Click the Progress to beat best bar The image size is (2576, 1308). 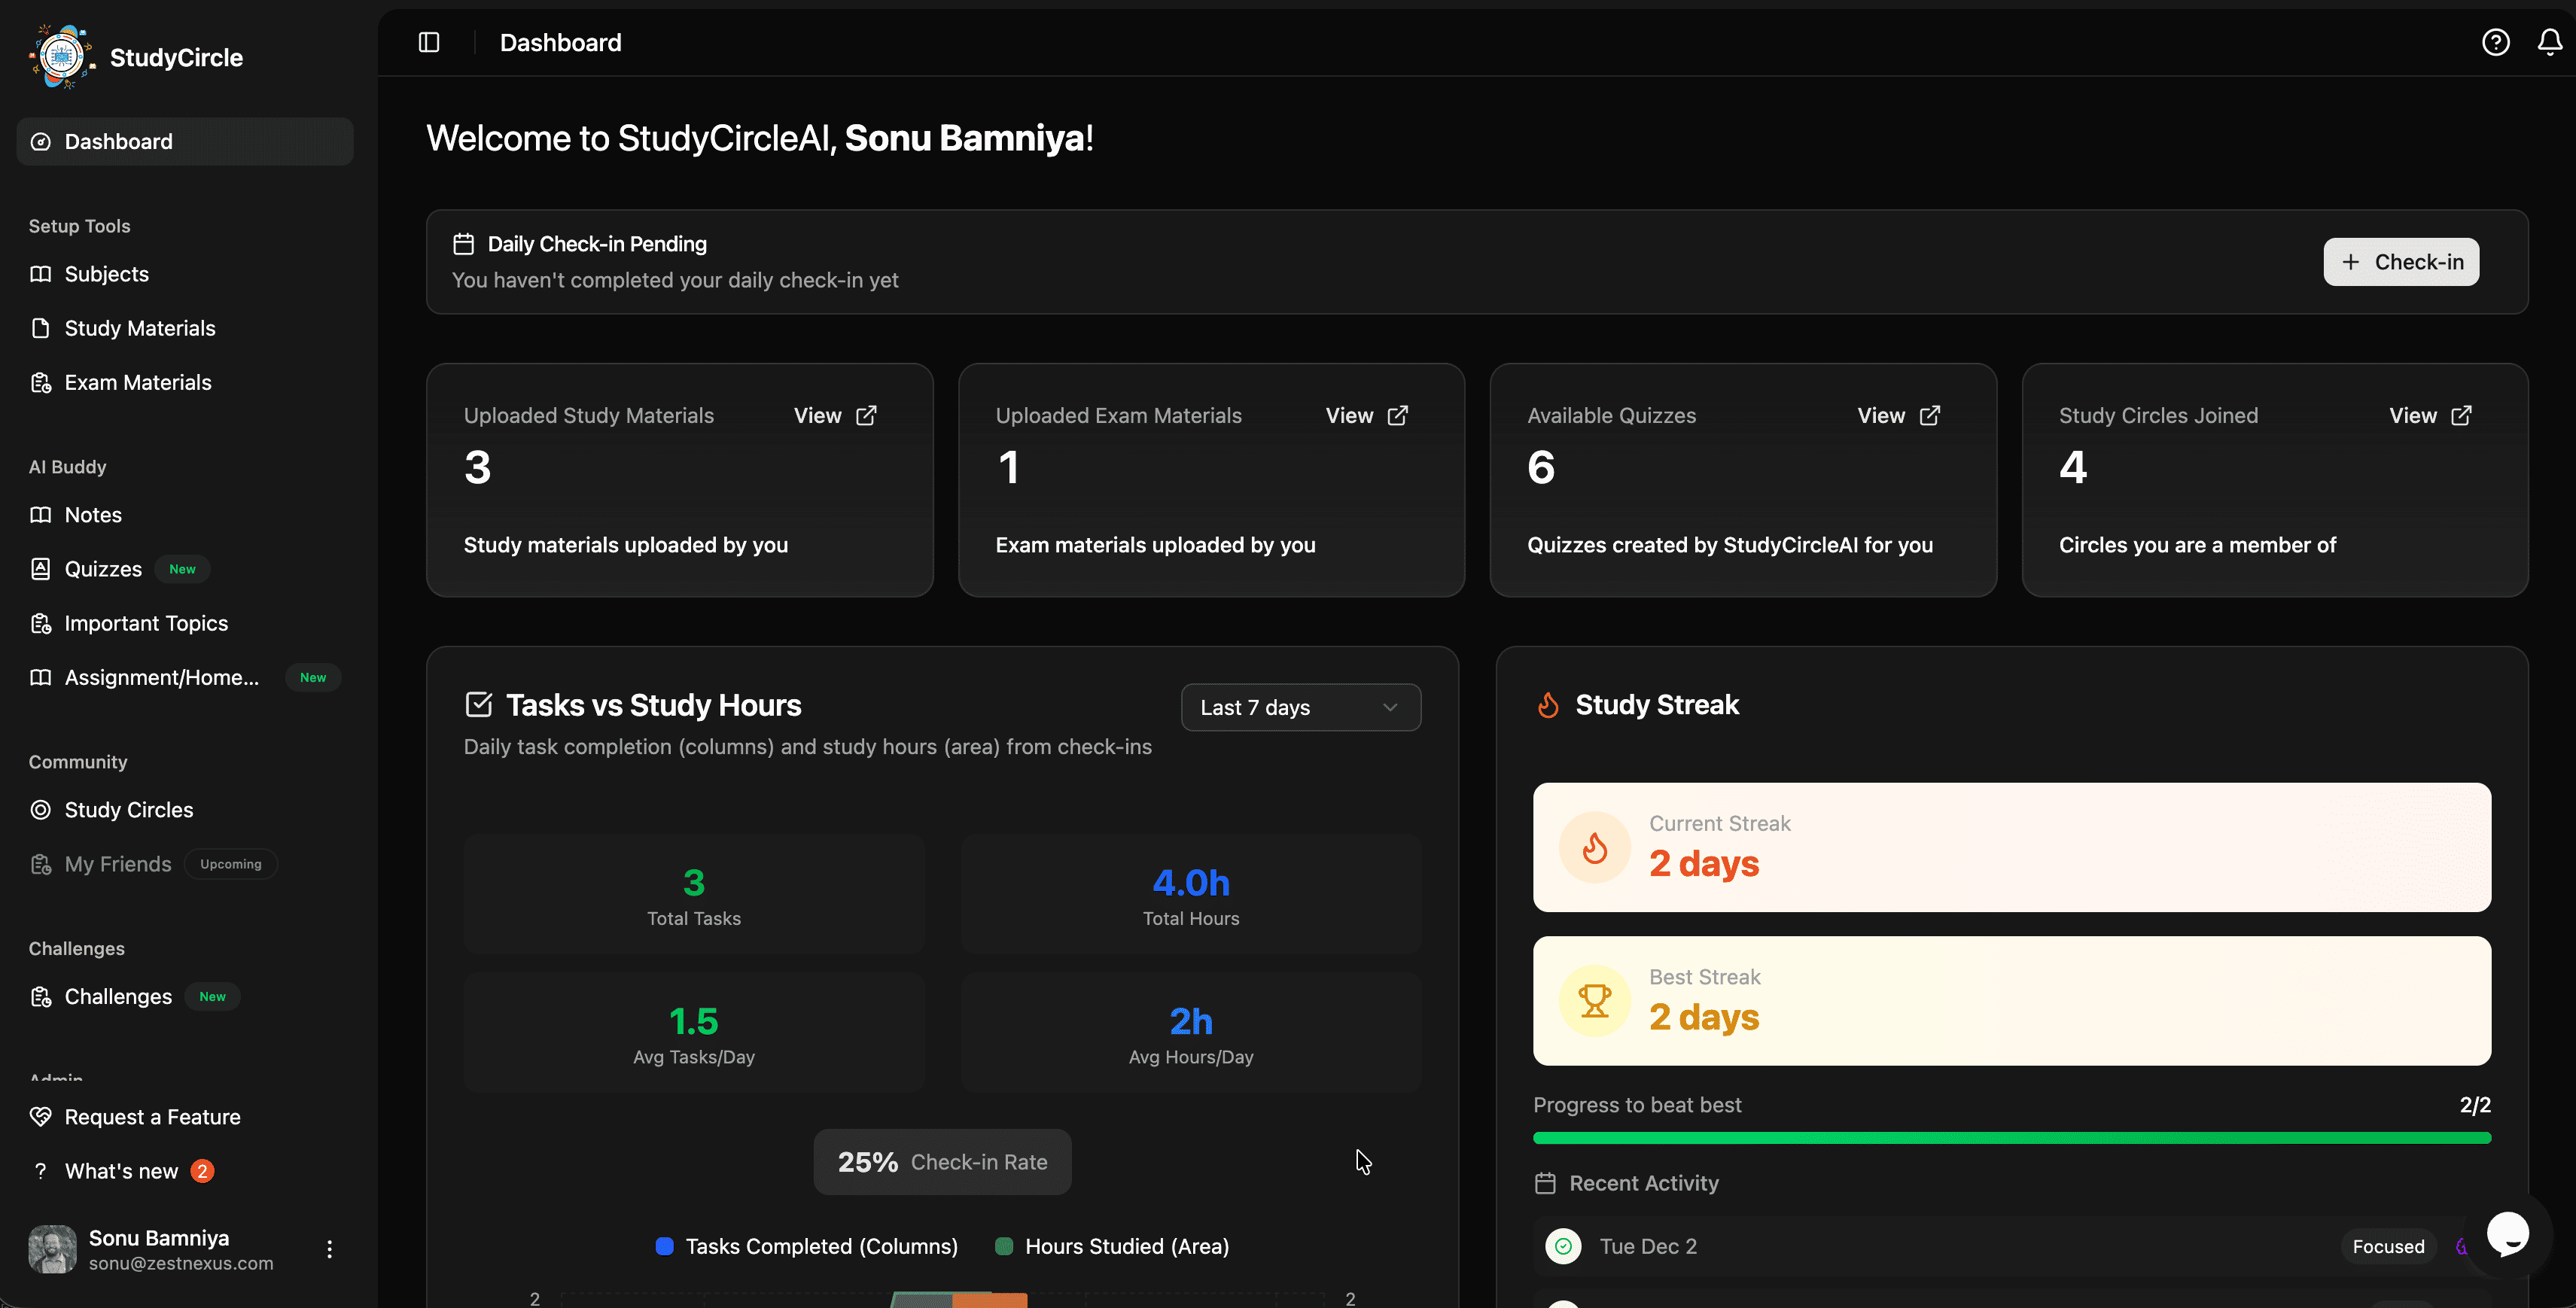2011,1138
